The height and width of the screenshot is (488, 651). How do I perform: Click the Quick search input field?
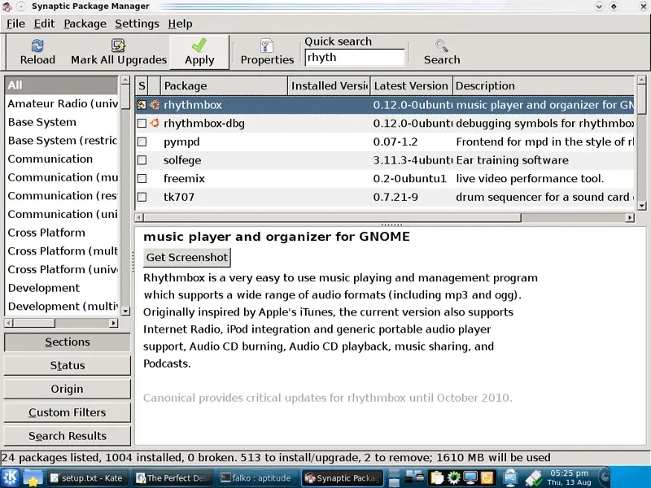355,57
